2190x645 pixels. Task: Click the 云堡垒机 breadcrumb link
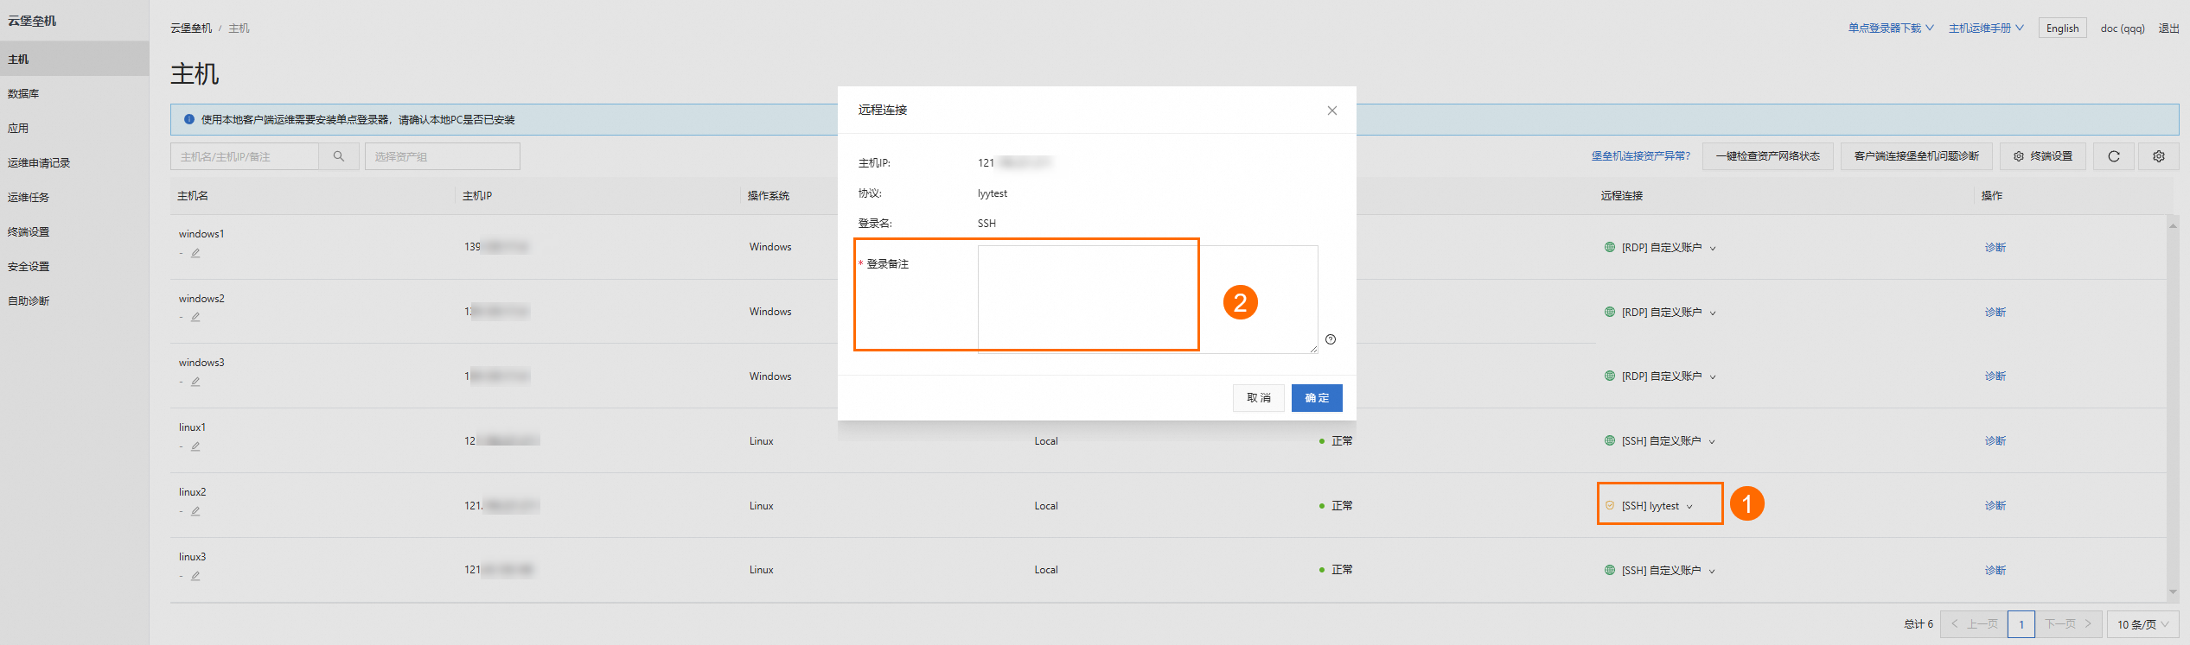pyautogui.click(x=191, y=28)
